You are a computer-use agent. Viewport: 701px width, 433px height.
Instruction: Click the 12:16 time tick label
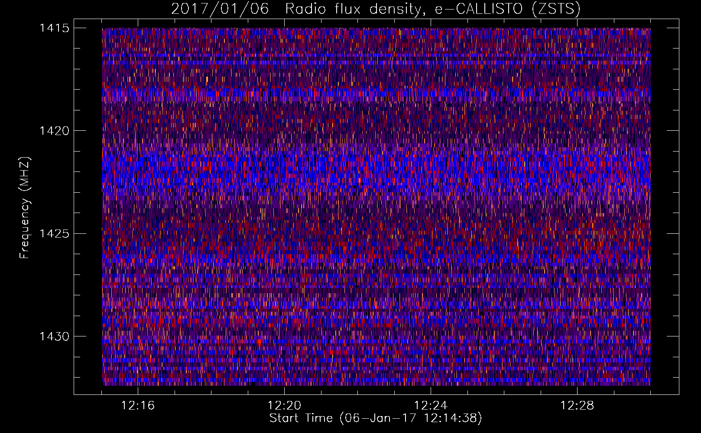(138, 405)
